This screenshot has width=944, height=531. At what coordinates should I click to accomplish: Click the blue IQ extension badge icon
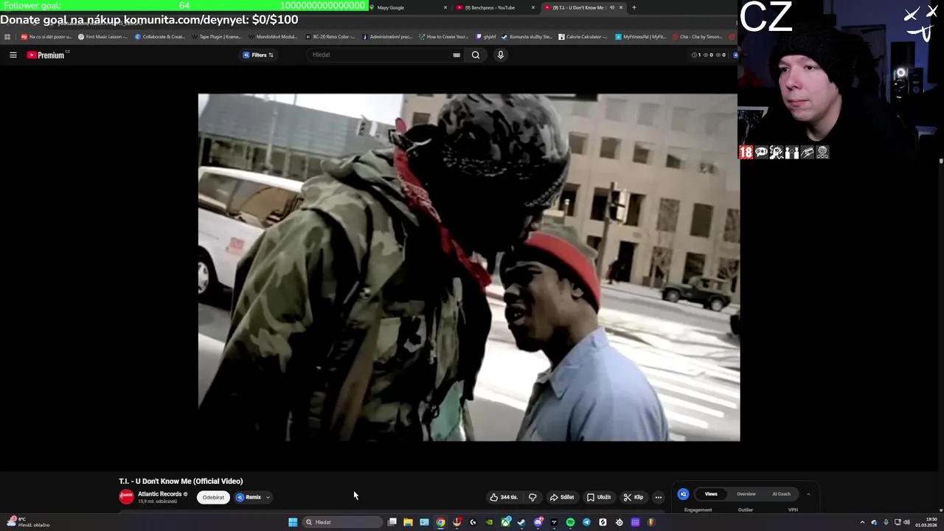(x=683, y=494)
